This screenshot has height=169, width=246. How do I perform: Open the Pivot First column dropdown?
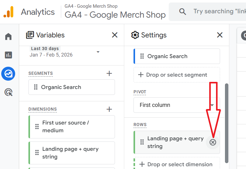pos(177,105)
